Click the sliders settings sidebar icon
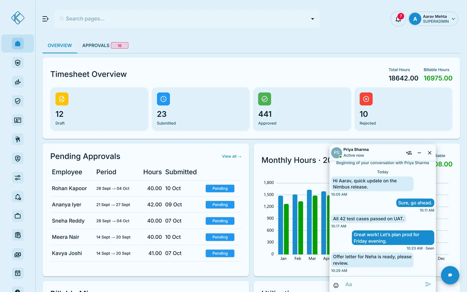 (18, 178)
